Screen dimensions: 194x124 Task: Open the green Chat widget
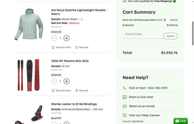181,121
